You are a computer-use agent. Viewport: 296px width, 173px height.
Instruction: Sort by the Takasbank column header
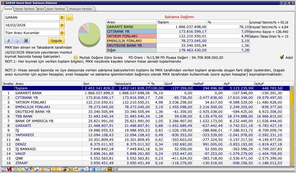(132, 84)
